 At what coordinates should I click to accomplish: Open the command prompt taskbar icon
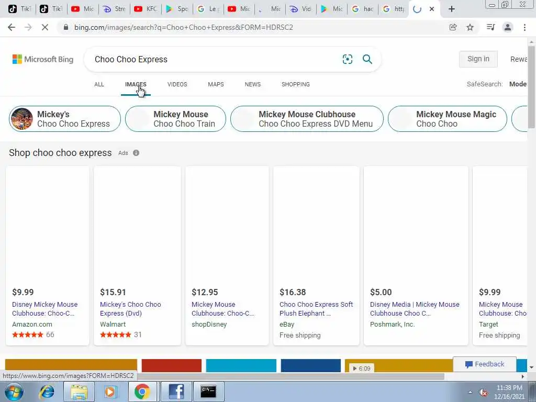click(208, 392)
